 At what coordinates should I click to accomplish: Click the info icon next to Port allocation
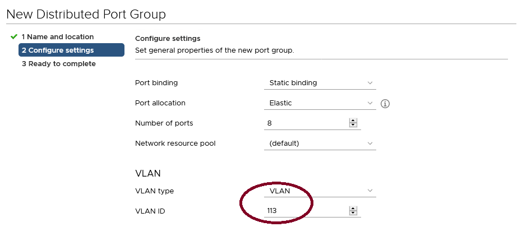coord(385,104)
